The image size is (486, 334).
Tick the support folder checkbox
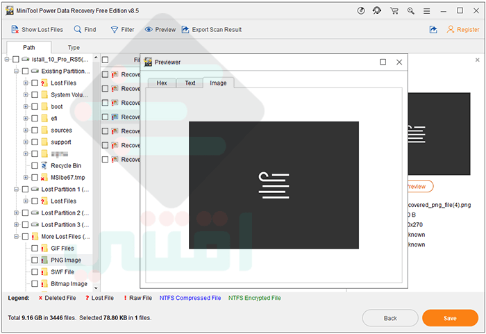[x=35, y=142]
